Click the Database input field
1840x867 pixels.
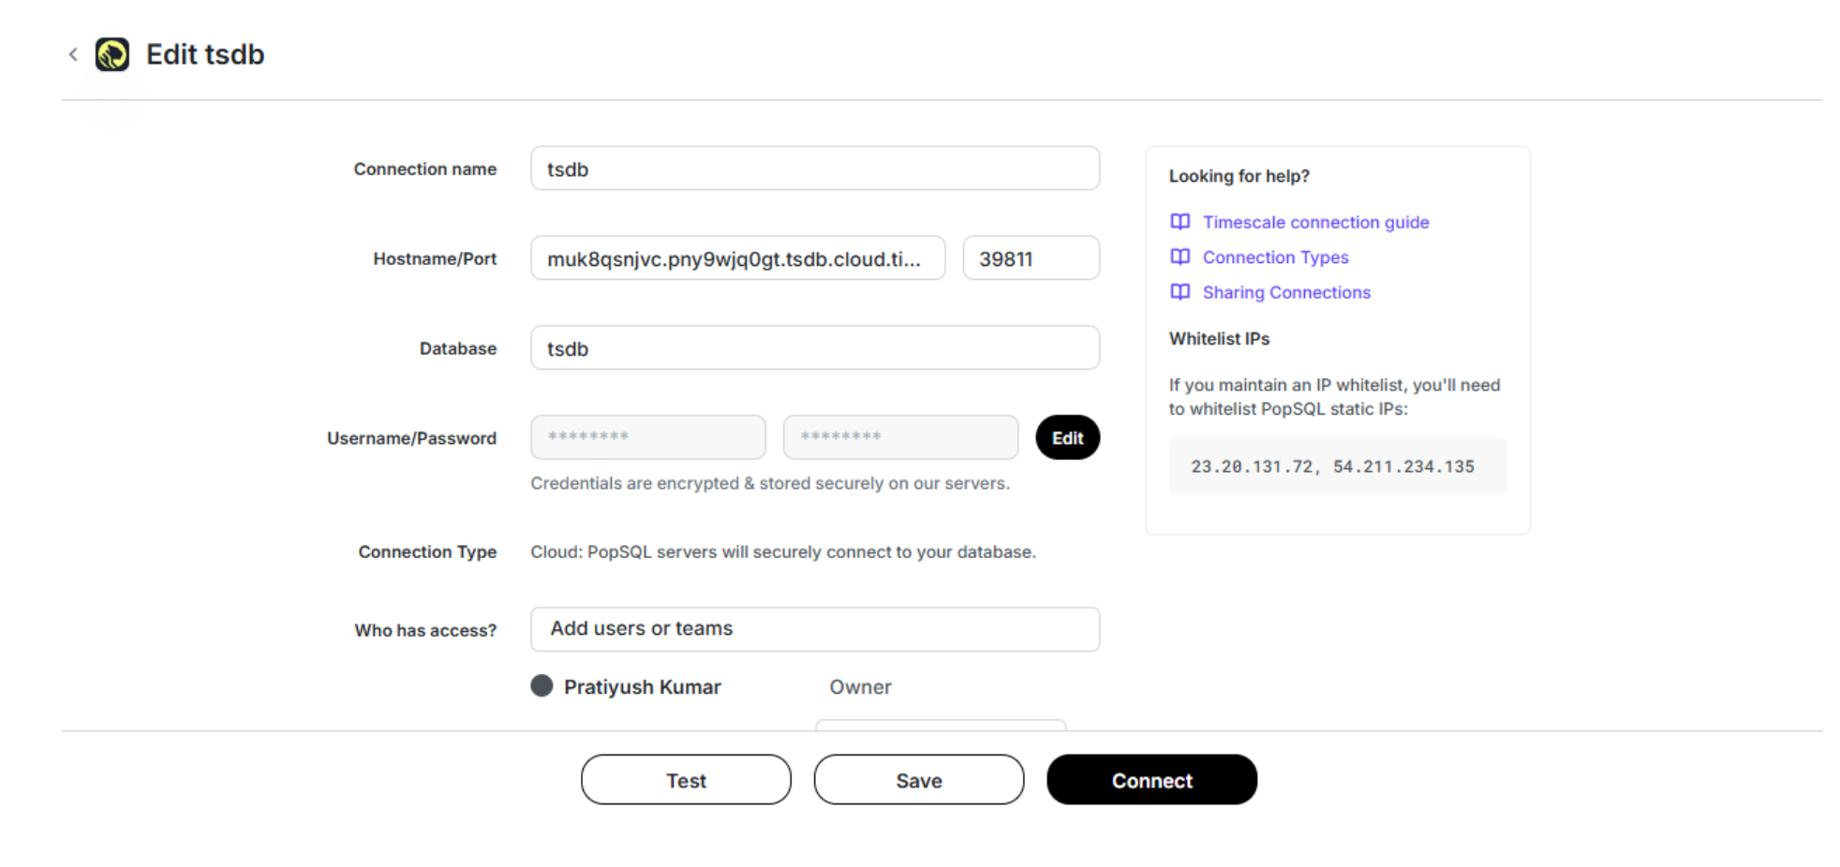tap(814, 348)
